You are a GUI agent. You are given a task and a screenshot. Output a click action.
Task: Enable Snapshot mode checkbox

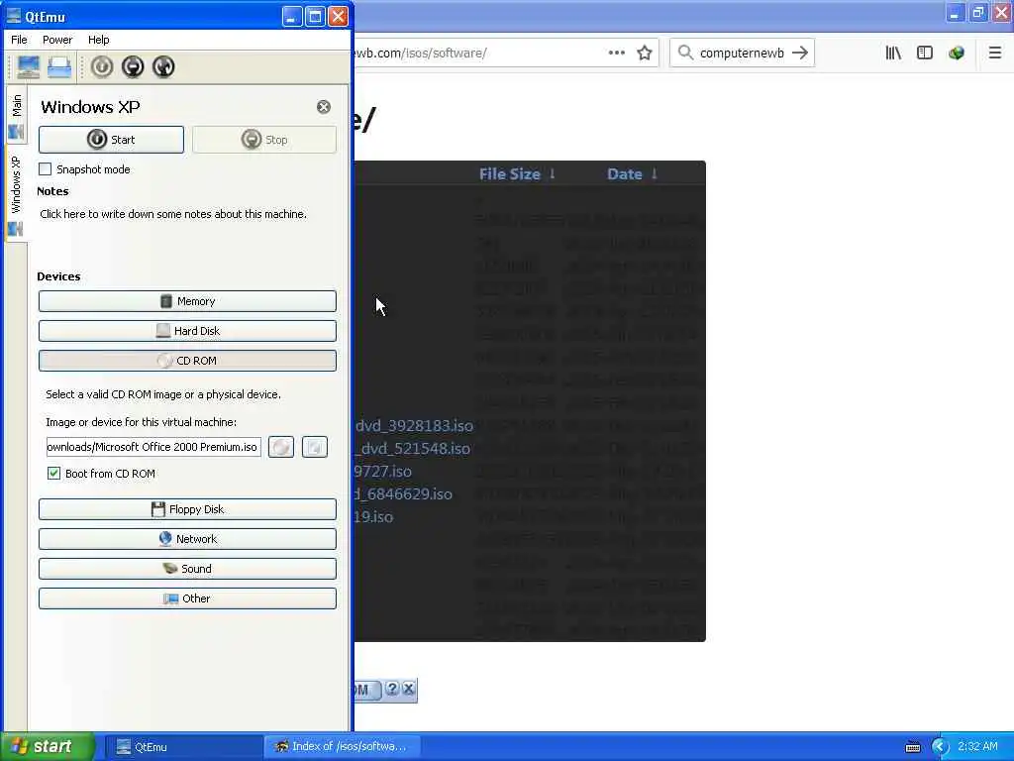(46, 169)
